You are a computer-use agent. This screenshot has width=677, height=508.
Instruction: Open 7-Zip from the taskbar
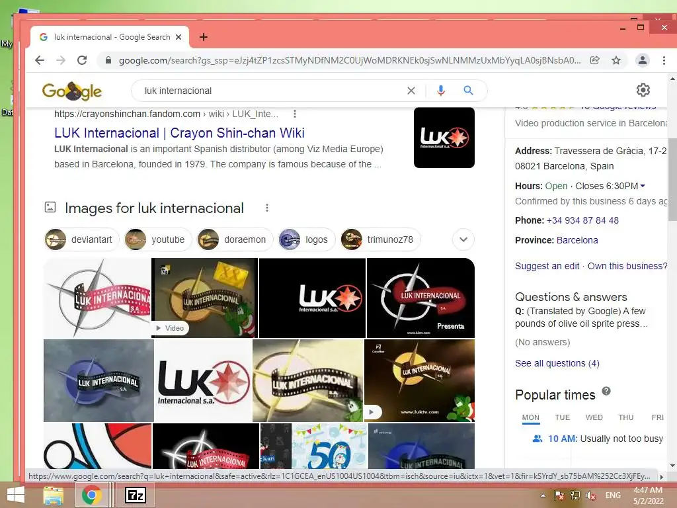[135, 495]
